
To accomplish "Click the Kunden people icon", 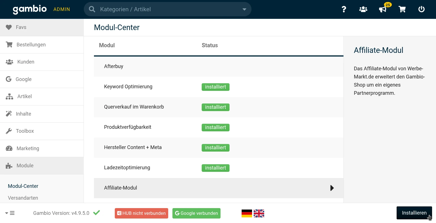I will click(9, 62).
